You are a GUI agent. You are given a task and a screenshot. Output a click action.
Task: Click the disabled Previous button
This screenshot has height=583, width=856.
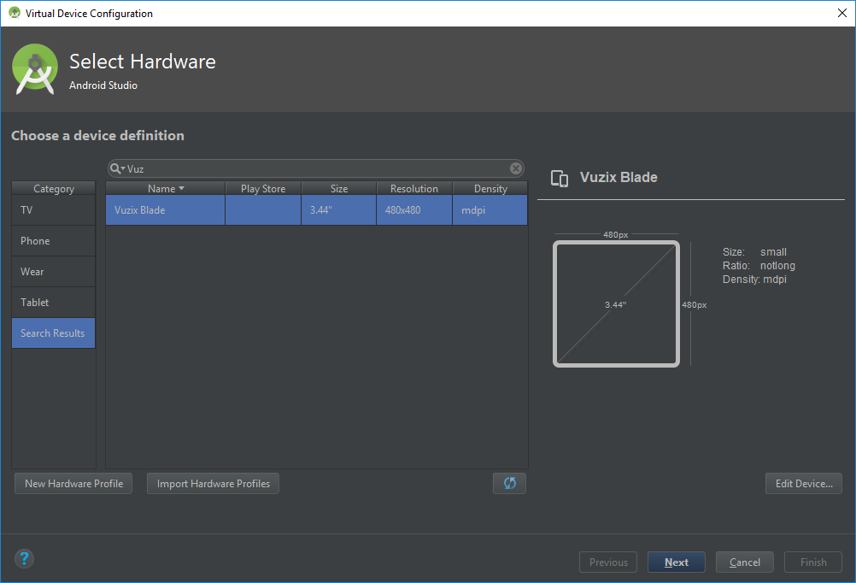(x=608, y=562)
